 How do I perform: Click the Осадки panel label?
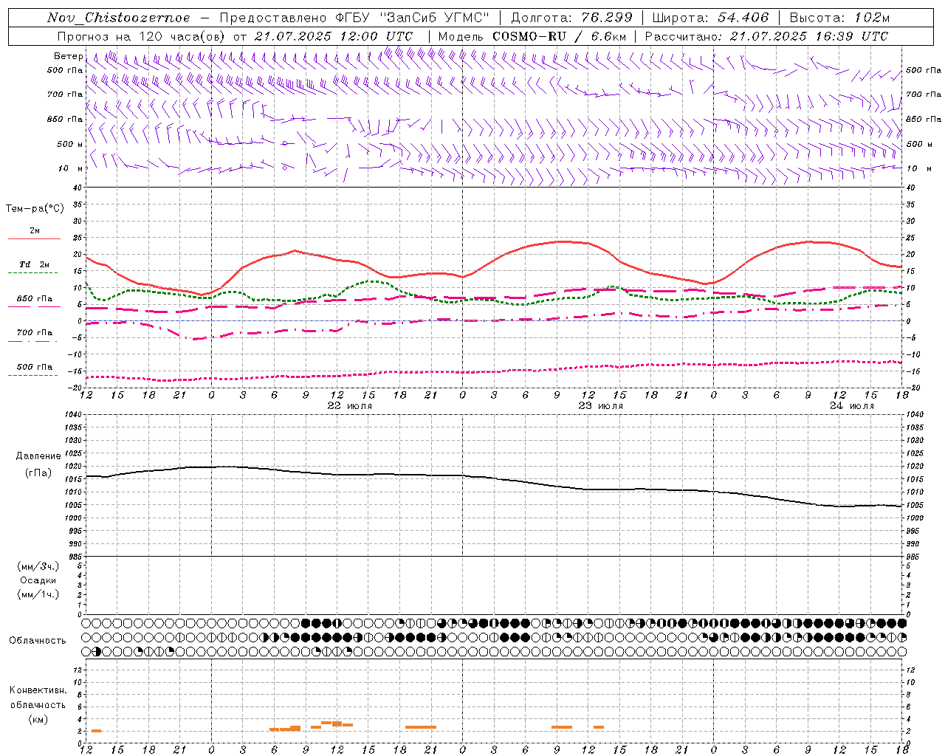[38, 580]
